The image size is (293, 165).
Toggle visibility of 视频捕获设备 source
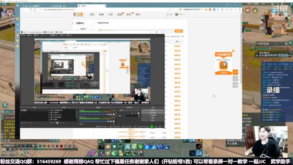point(51,110)
